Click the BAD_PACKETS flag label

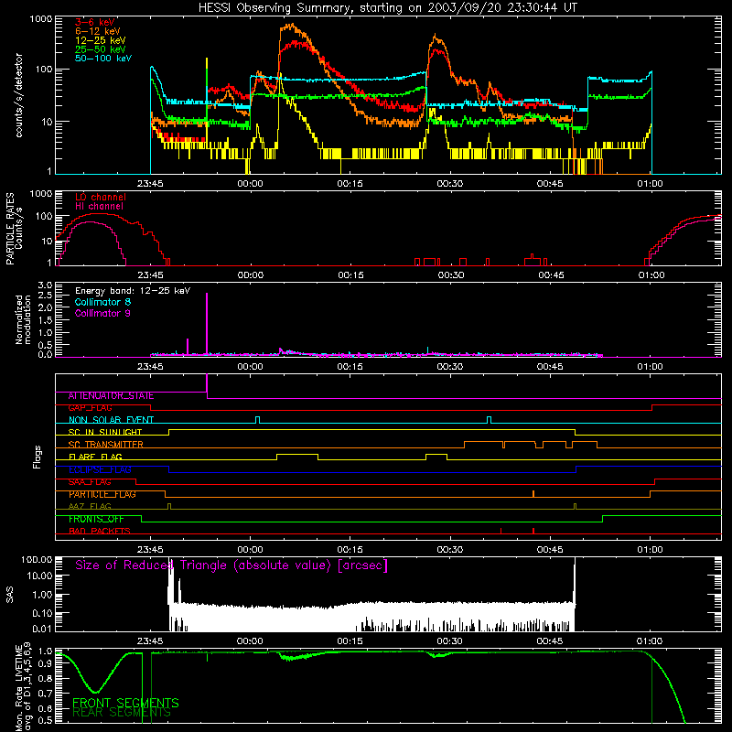coord(100,532)
